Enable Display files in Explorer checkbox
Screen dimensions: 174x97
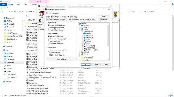tap(49, 55)
